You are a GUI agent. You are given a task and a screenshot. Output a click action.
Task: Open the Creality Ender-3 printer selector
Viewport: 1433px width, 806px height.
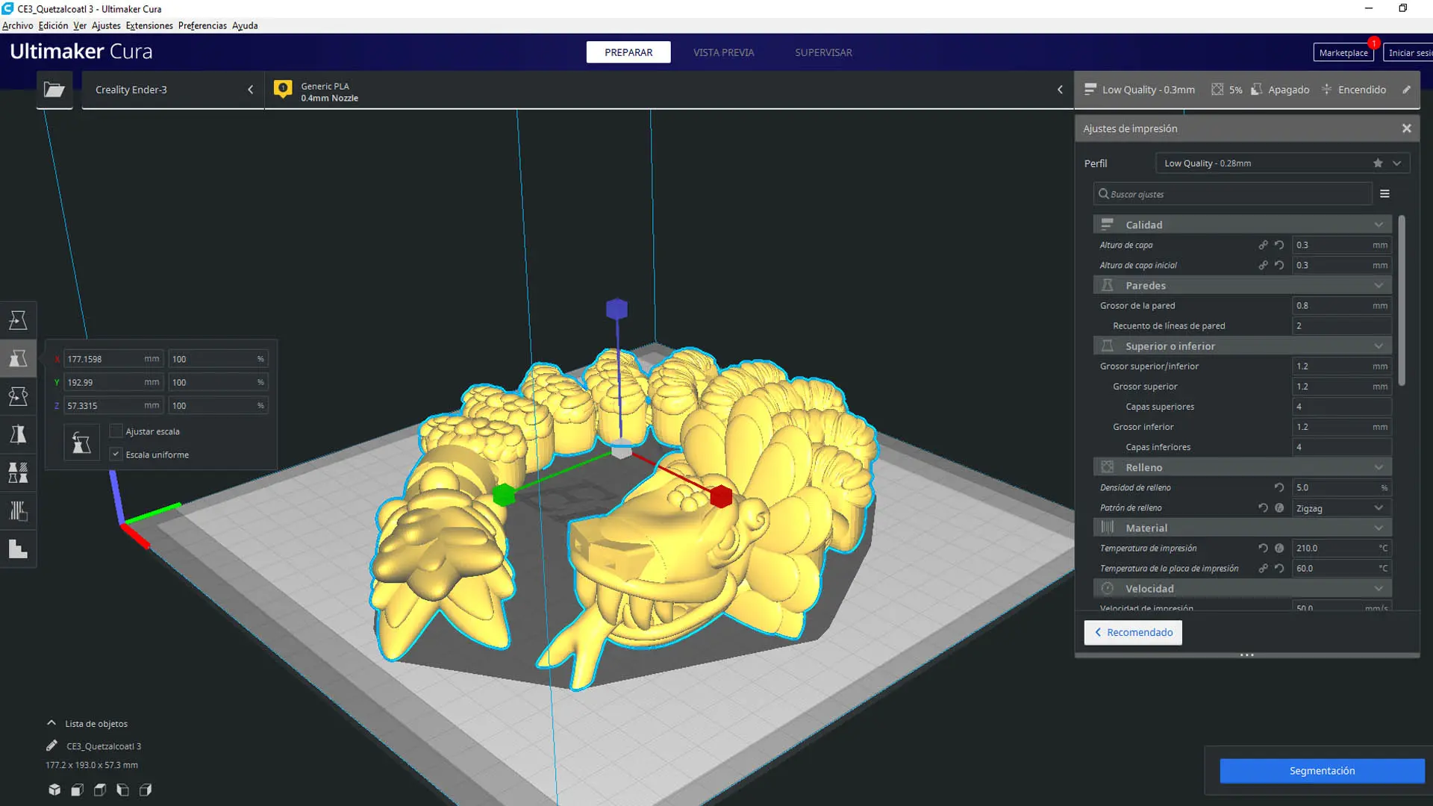[172, 90]
